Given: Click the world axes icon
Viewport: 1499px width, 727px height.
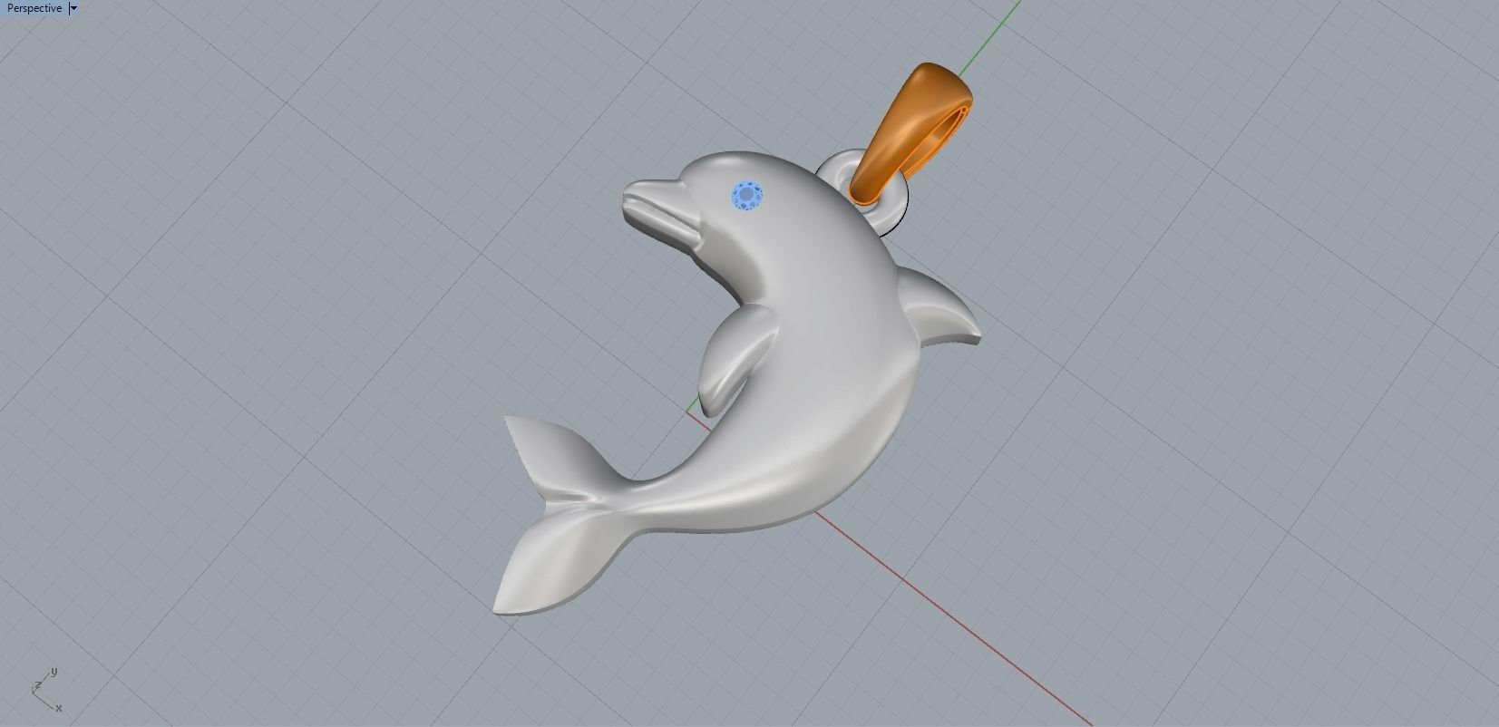Looking at the screenshot, I should (45, 691).
